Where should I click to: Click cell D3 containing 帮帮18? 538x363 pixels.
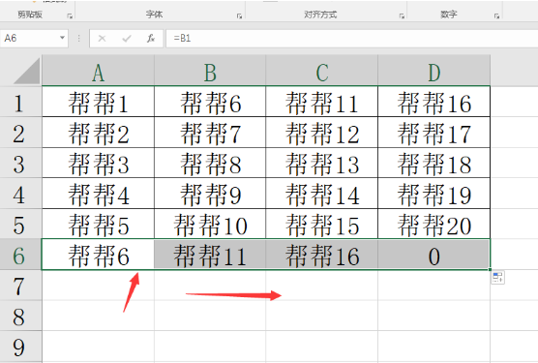coord(434,163)
